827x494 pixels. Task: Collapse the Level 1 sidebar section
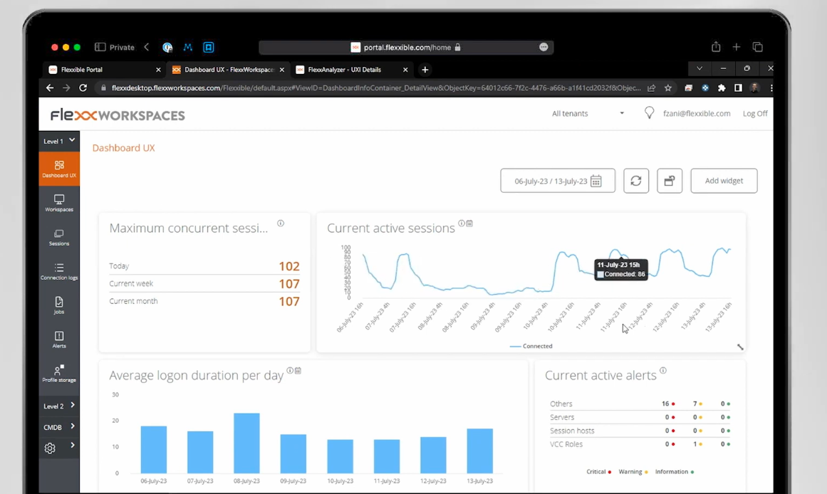(x=59, y=141)
